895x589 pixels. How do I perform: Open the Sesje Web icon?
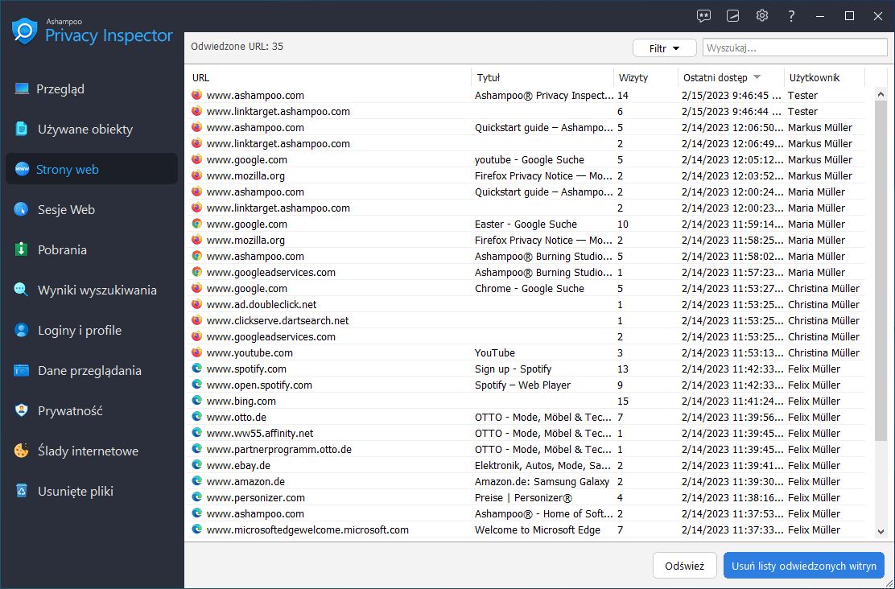(x=22, y=209)
